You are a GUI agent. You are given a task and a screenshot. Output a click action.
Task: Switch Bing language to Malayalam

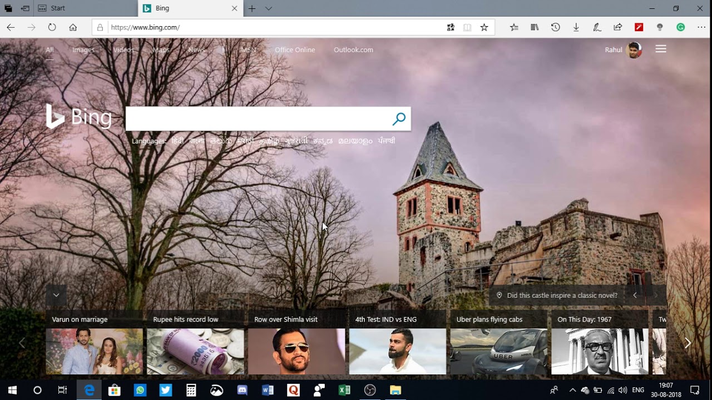tap(355, 141)
